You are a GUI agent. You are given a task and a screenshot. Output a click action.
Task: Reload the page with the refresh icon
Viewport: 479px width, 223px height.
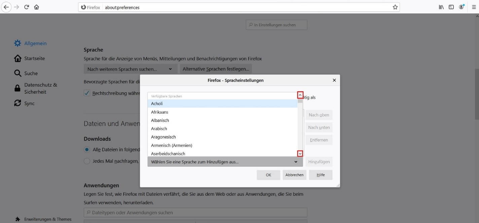[x=27, y=7]
